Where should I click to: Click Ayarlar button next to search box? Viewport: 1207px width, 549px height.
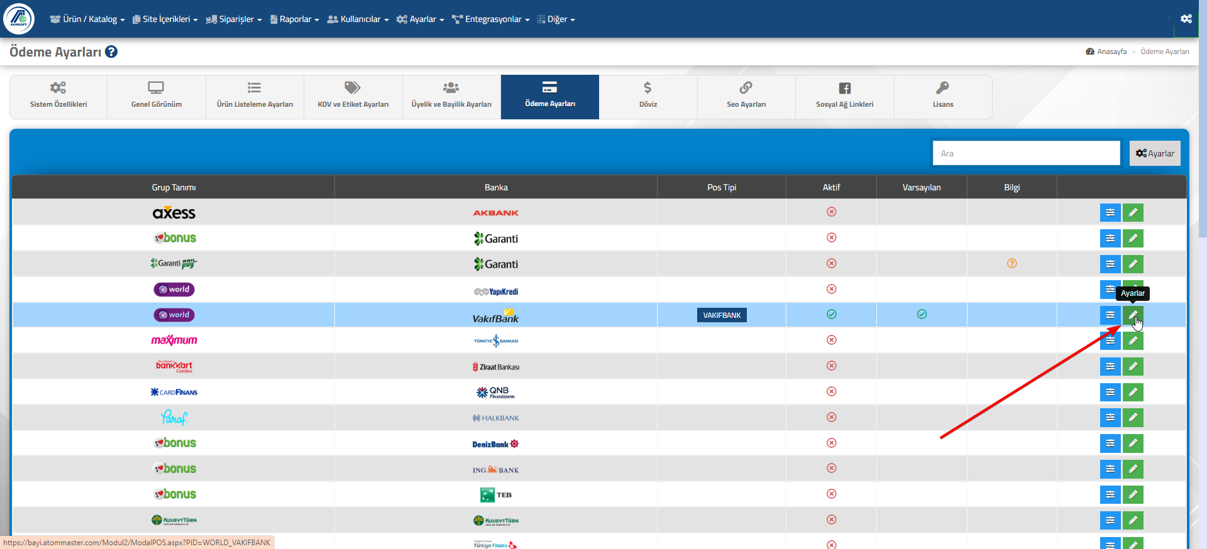pos(1155,153)
